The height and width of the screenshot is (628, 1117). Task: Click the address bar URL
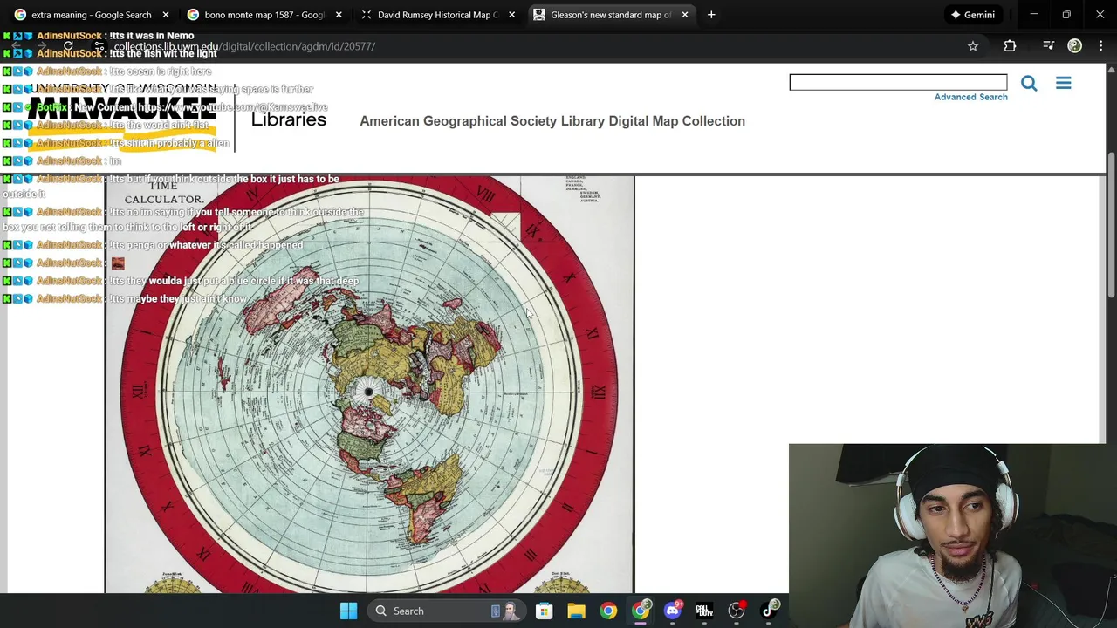[x=244, y=46]
